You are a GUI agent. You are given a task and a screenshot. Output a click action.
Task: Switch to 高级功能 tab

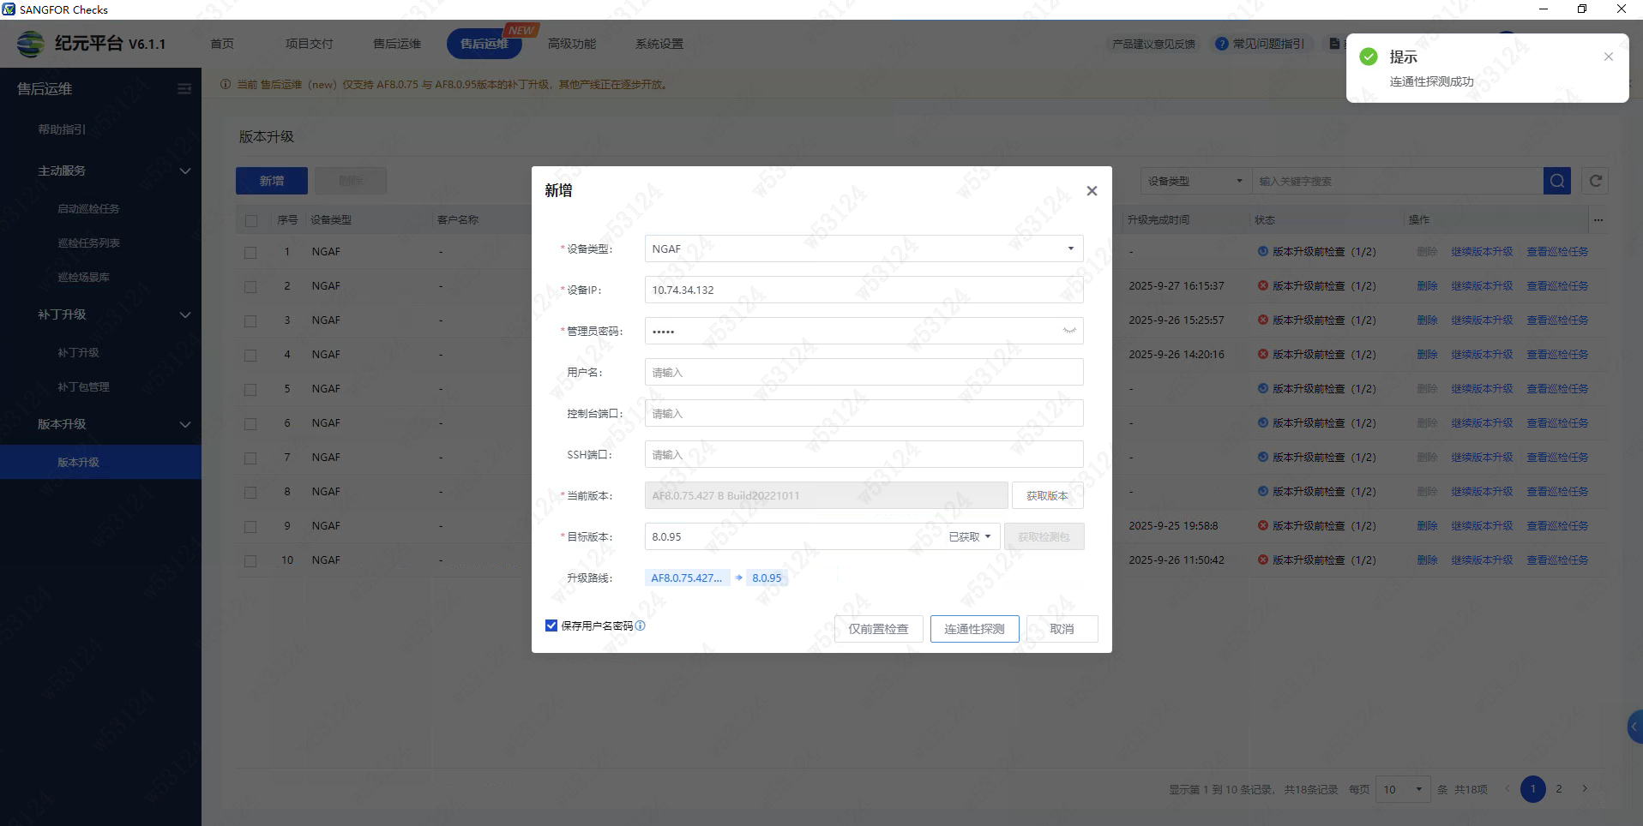tap(571, 44)
